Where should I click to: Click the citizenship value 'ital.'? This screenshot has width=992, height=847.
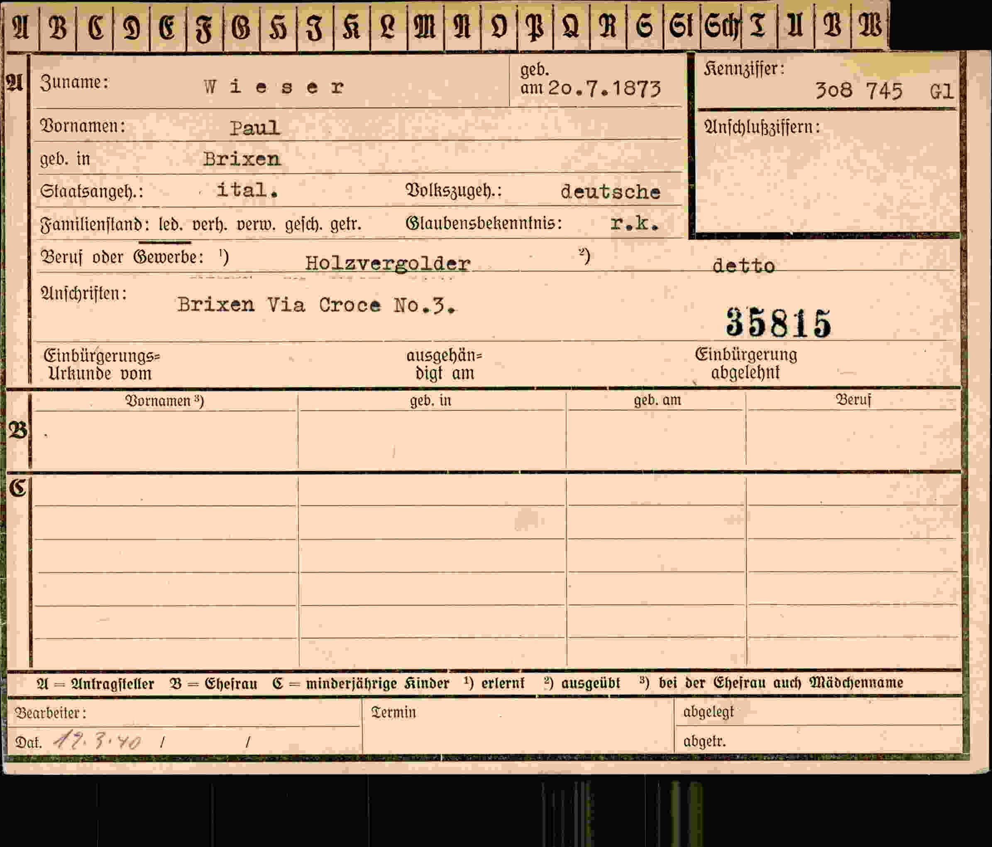[247, 190]
